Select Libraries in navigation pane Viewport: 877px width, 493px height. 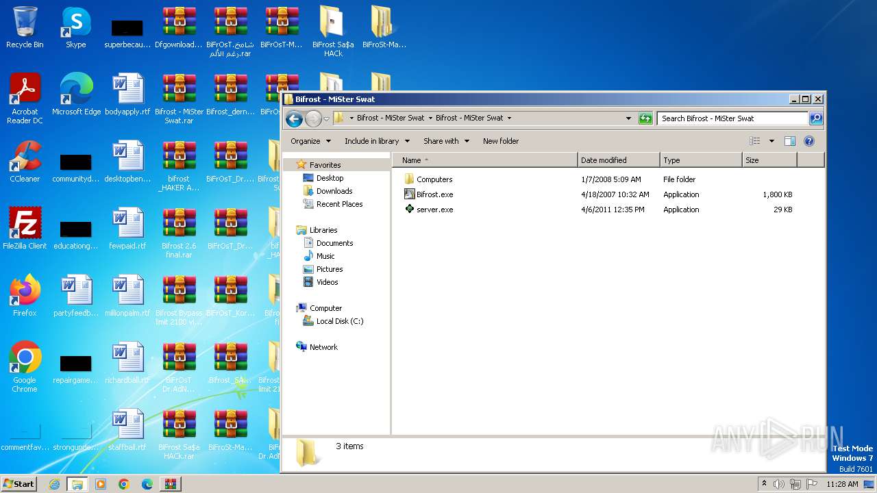coord(323,230)
